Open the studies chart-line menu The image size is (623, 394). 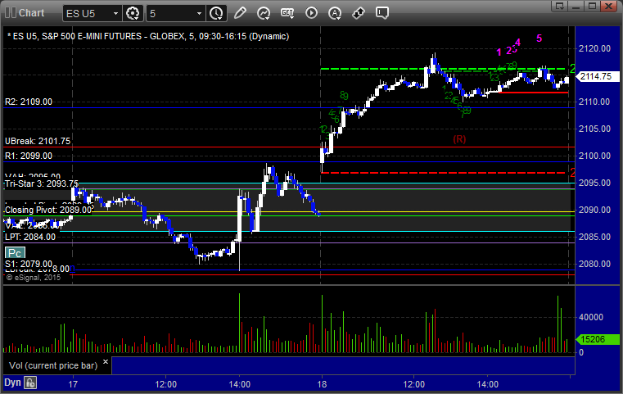(264, 13)
